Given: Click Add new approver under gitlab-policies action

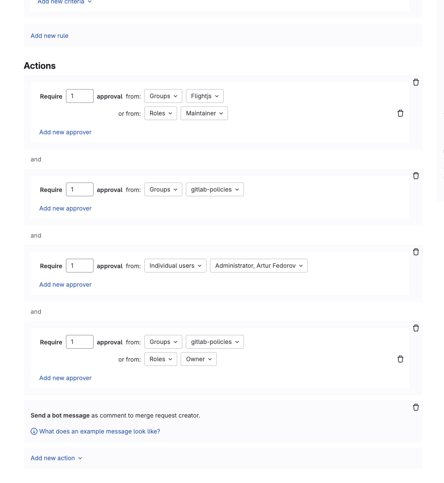Looking at the screenshot, I should coord(65,208).
